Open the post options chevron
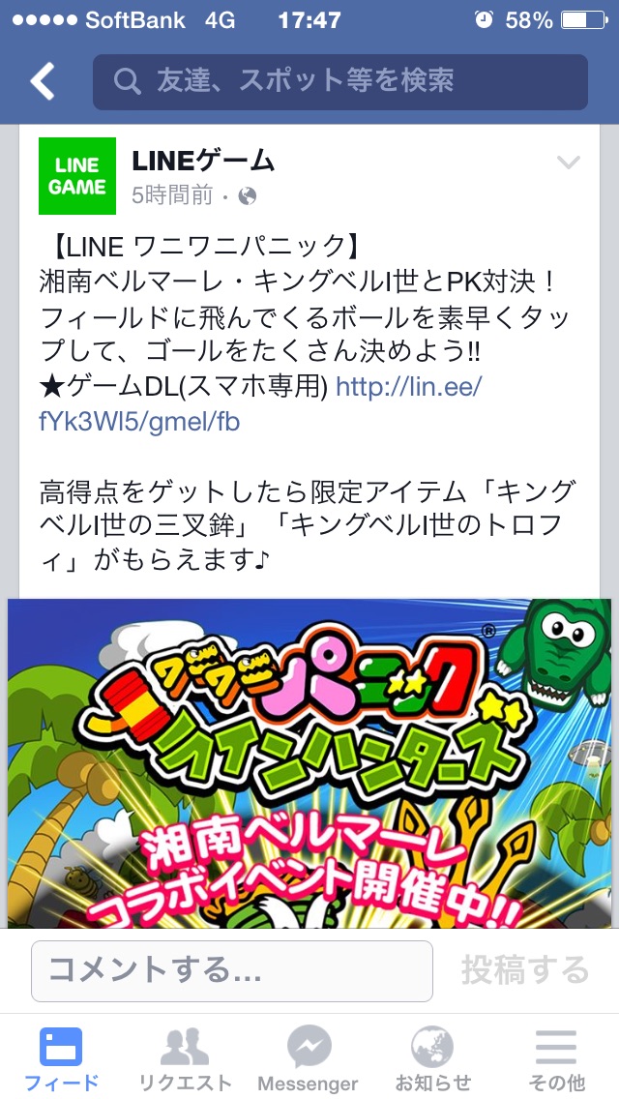619x1099 pixels. pyautogui.click(x=568, y=163)
